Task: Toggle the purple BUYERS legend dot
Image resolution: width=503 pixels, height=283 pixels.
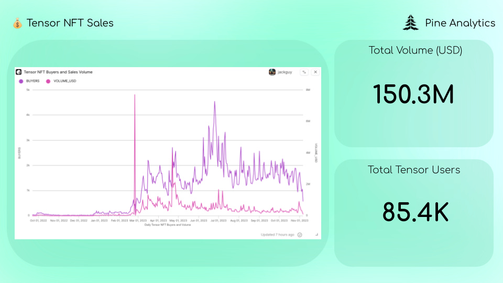Action: pyautogui.click(x=21, y=81)
